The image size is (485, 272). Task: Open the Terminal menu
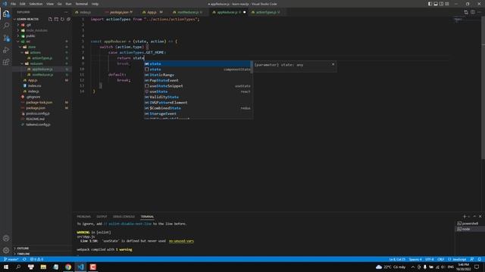82,4
